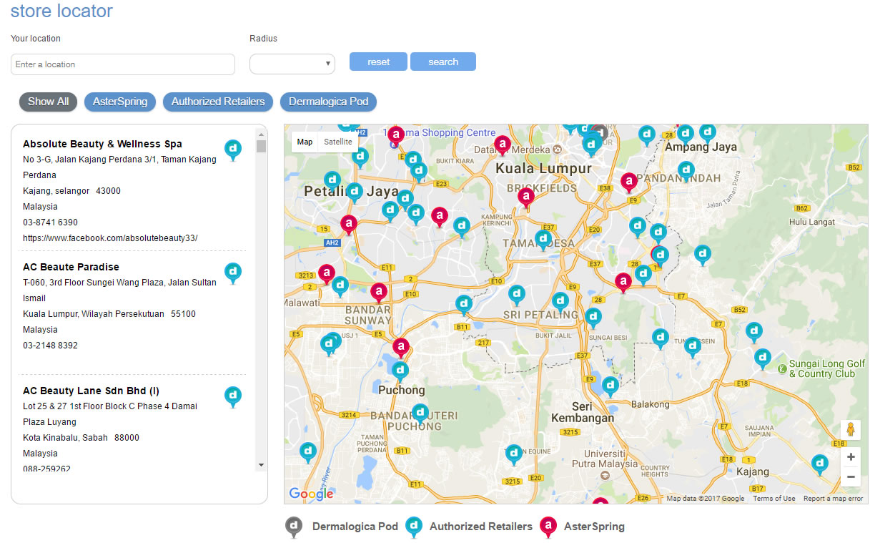Select the retailer marker near Sungai Long Golf
Viewport: 880px width, 543px height.
[x=763, y=358]
